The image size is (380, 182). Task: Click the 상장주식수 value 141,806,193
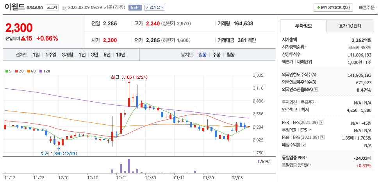click(x=359, y=55)
